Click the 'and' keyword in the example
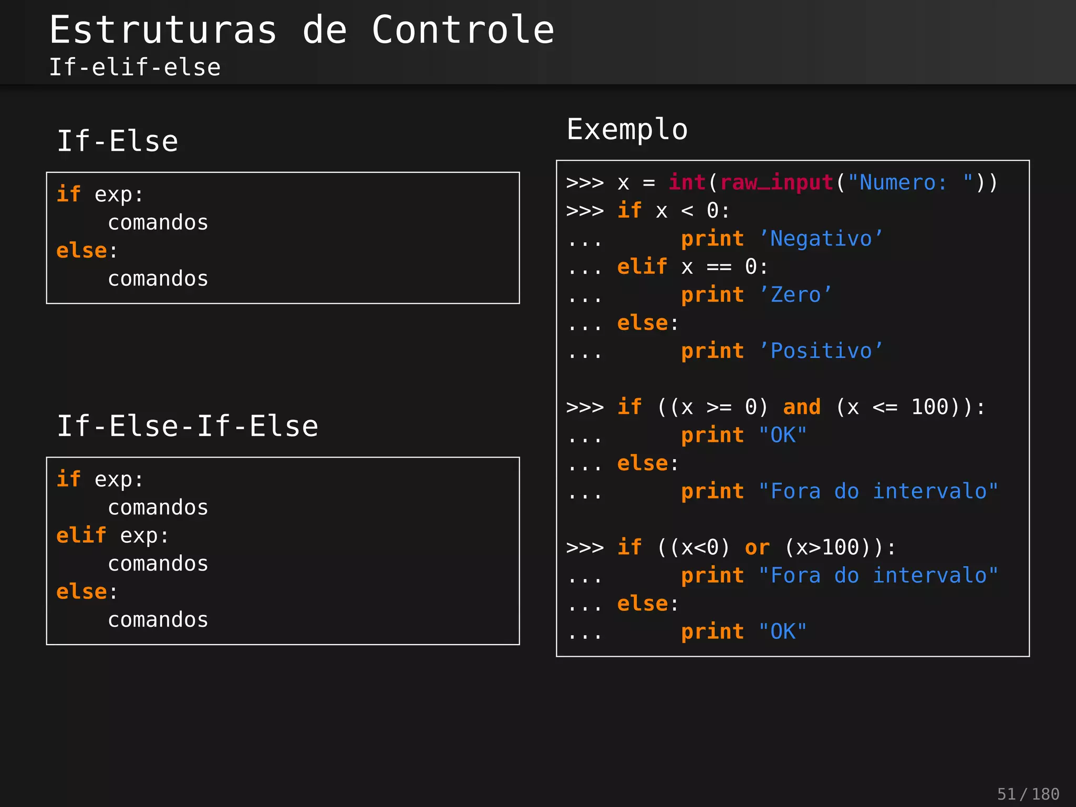Viewport: 1076px width, 807px height. pos(802,407)
